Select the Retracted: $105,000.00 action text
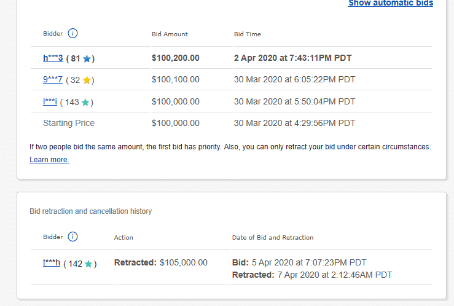The width and height of the screenshot is (454, 306). (x=161, y=262)
